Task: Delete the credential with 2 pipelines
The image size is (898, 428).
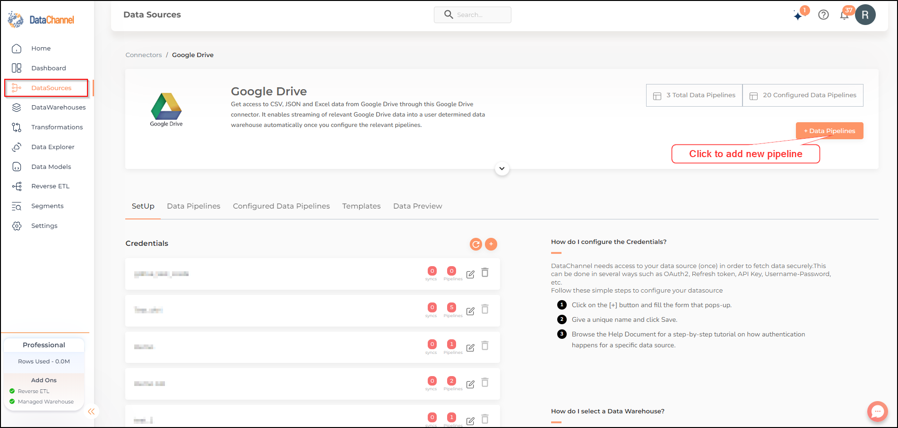Action: tap(485, 382)
